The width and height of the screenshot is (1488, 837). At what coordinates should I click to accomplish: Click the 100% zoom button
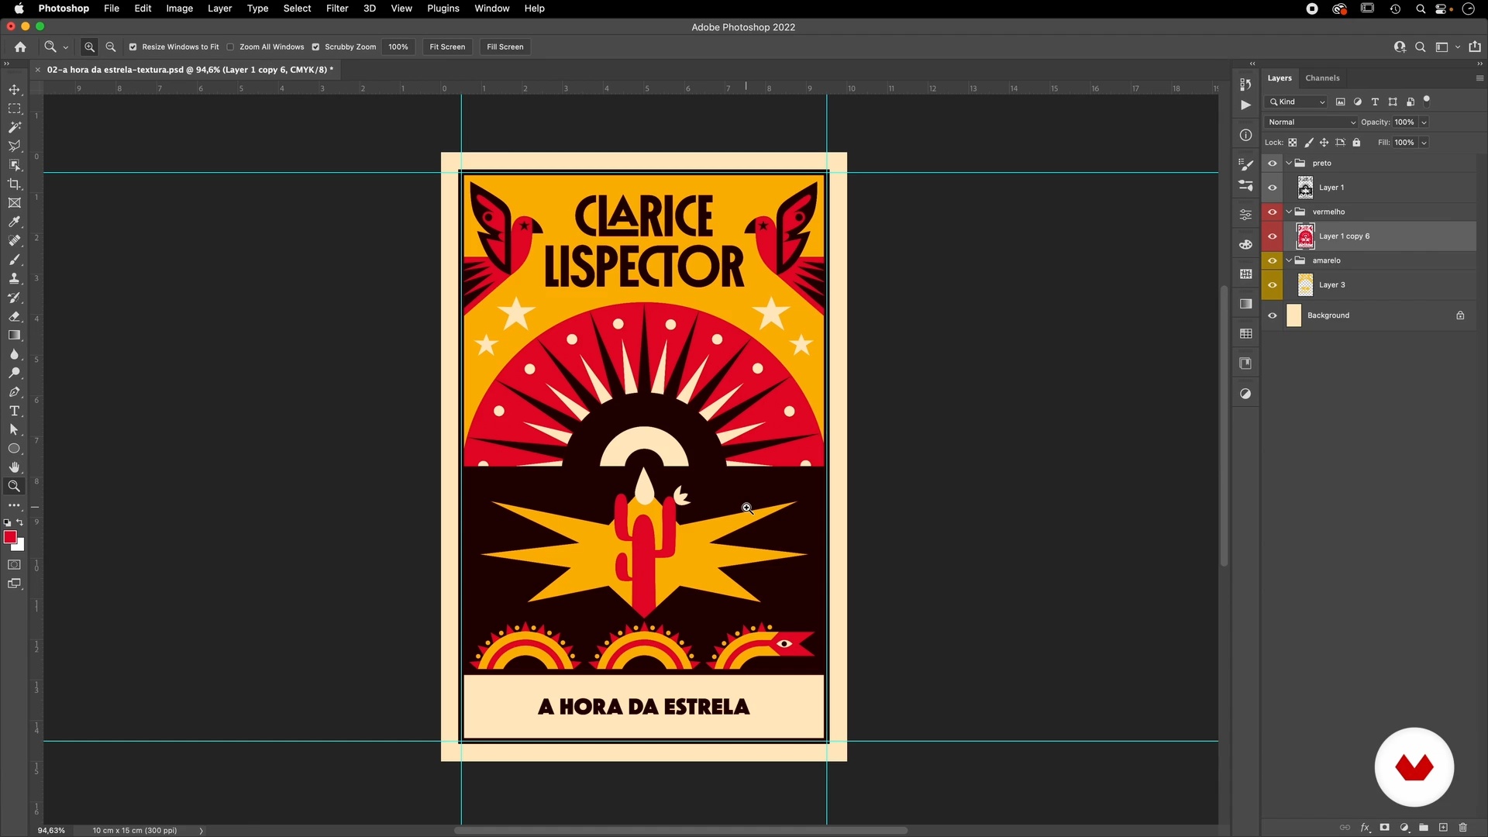(x=398, y=47)
